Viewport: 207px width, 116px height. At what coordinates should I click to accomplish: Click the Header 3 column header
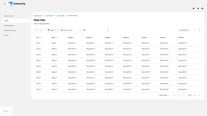[x=71, y=37]
